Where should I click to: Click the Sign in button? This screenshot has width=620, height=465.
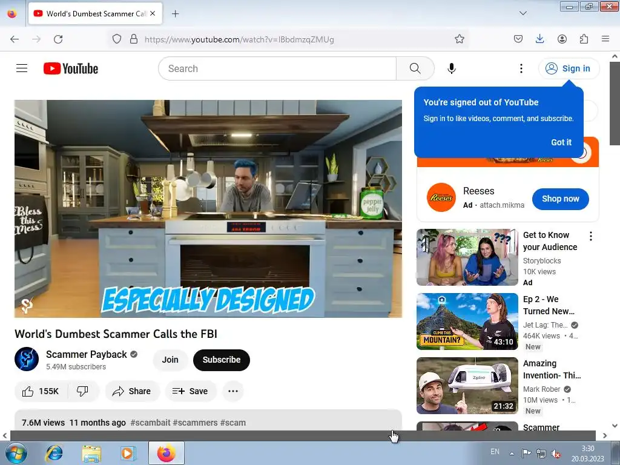click(569, 68)
